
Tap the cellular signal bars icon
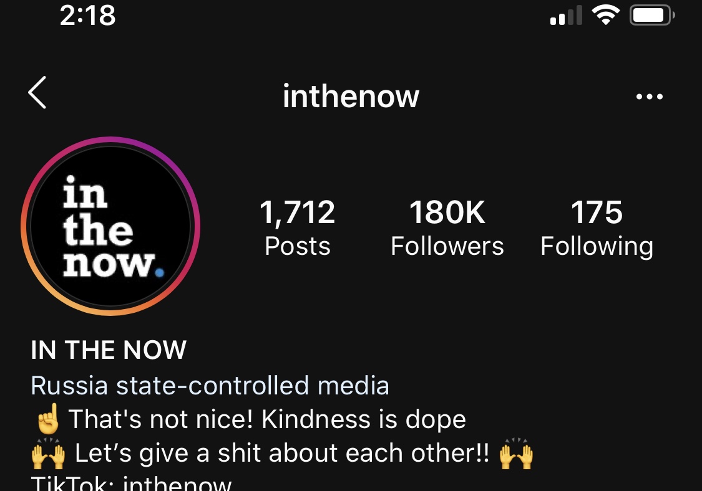click(567, 15)
